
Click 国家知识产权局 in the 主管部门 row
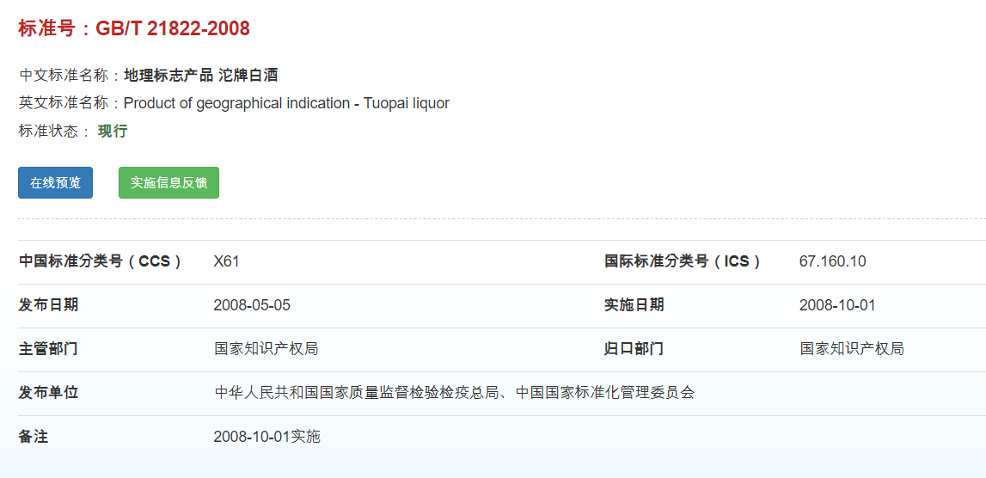point(266,349)
